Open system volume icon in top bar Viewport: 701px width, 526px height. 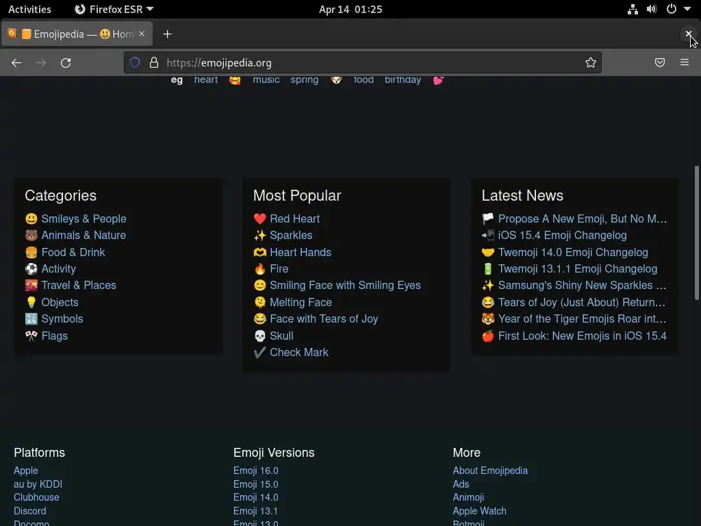click(652, 9)
